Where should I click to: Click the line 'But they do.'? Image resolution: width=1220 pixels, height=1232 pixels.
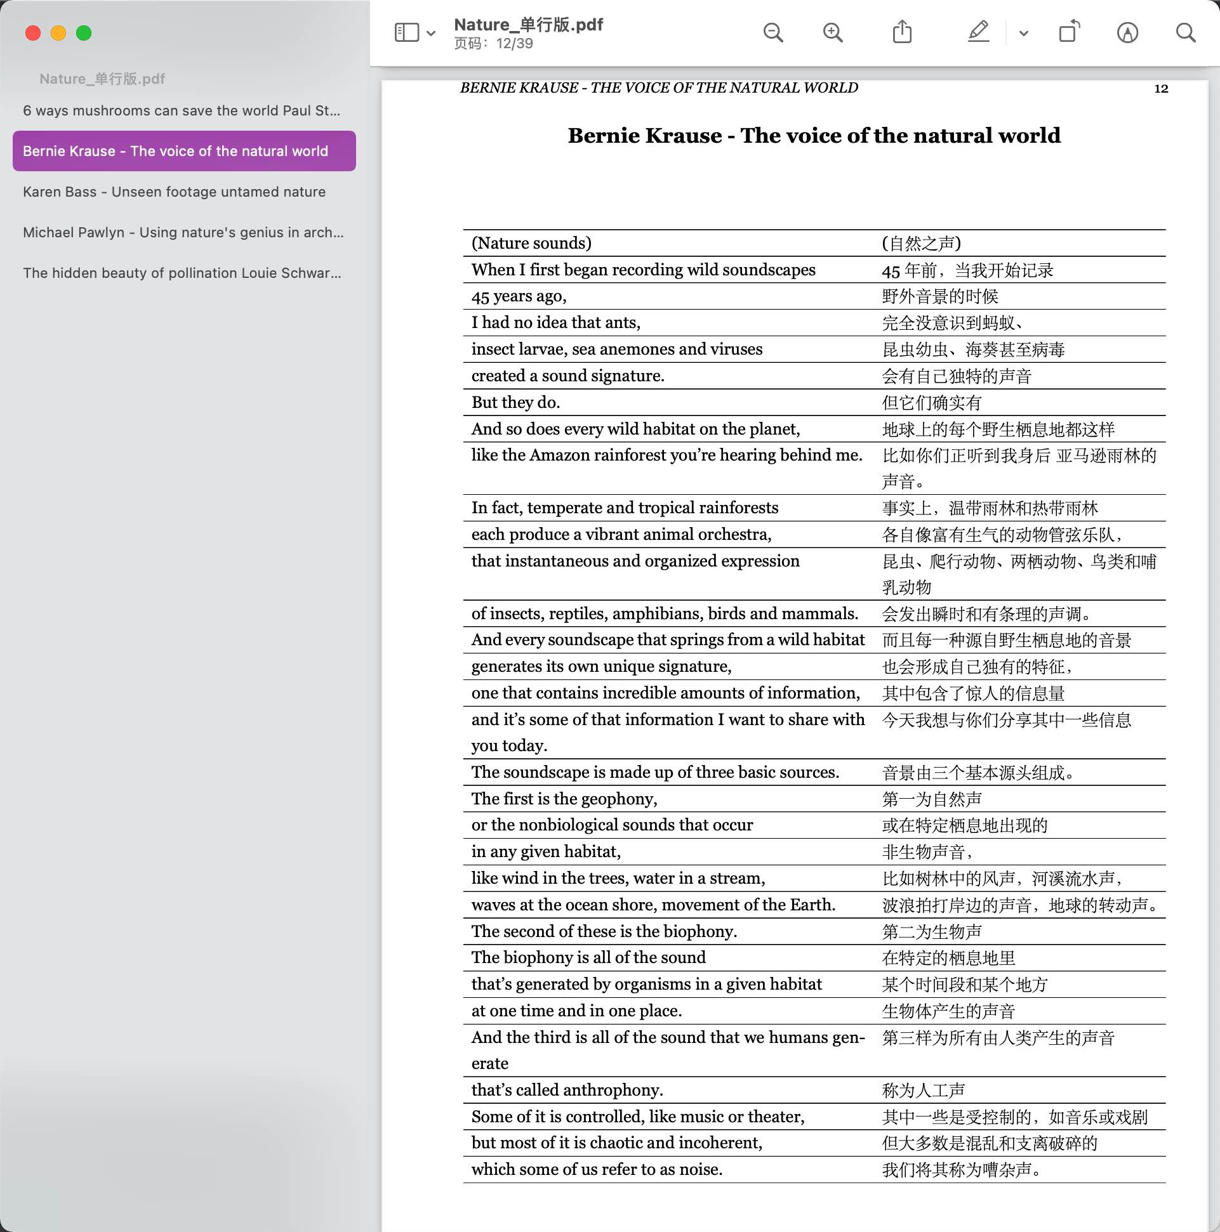click(515, 402)
